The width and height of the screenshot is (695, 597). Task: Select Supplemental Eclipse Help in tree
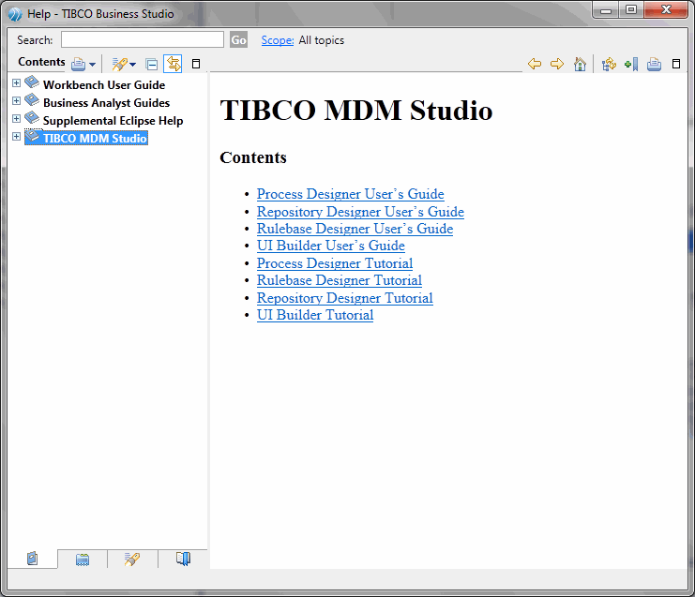pyautogui.click(x=113, y=121)
